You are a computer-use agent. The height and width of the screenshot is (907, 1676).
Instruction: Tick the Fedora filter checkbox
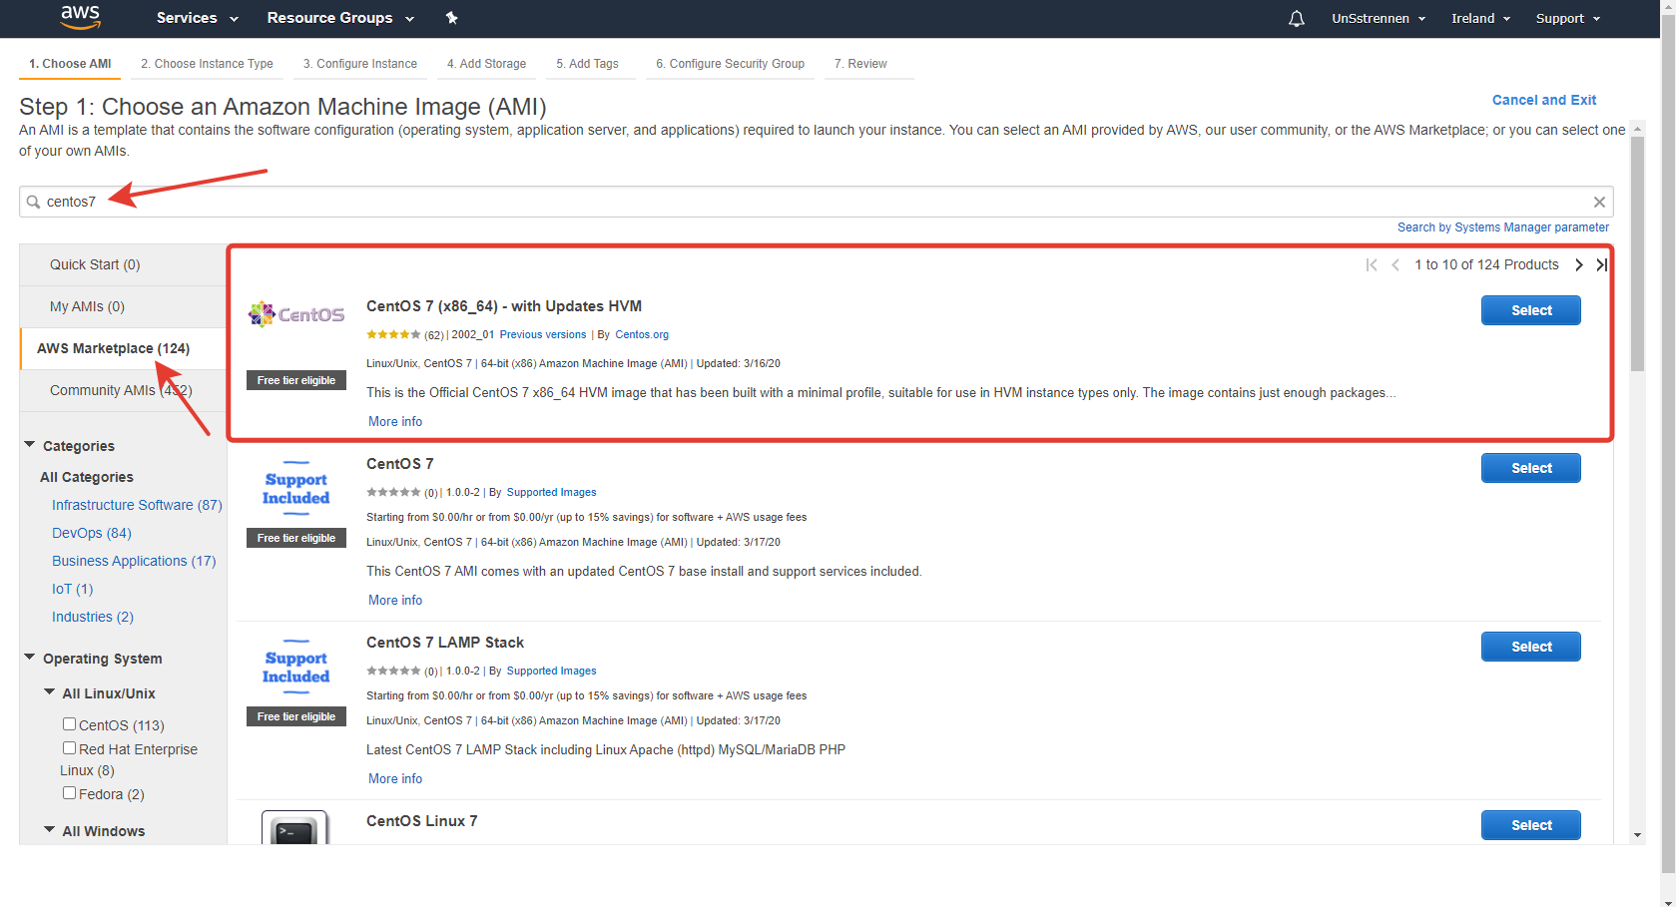click(69, 793)
